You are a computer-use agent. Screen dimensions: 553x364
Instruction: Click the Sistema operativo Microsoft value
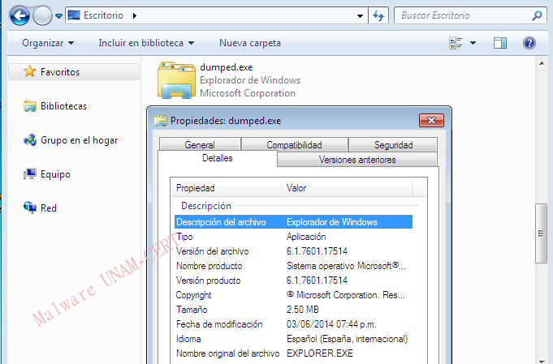[346, 266]
